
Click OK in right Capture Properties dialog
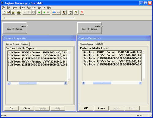click(x=86, y=108)
